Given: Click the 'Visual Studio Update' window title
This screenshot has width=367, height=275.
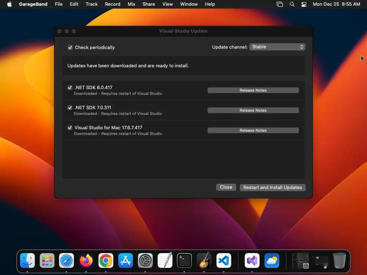Looking at the screenshot, I should click(183, 31).
